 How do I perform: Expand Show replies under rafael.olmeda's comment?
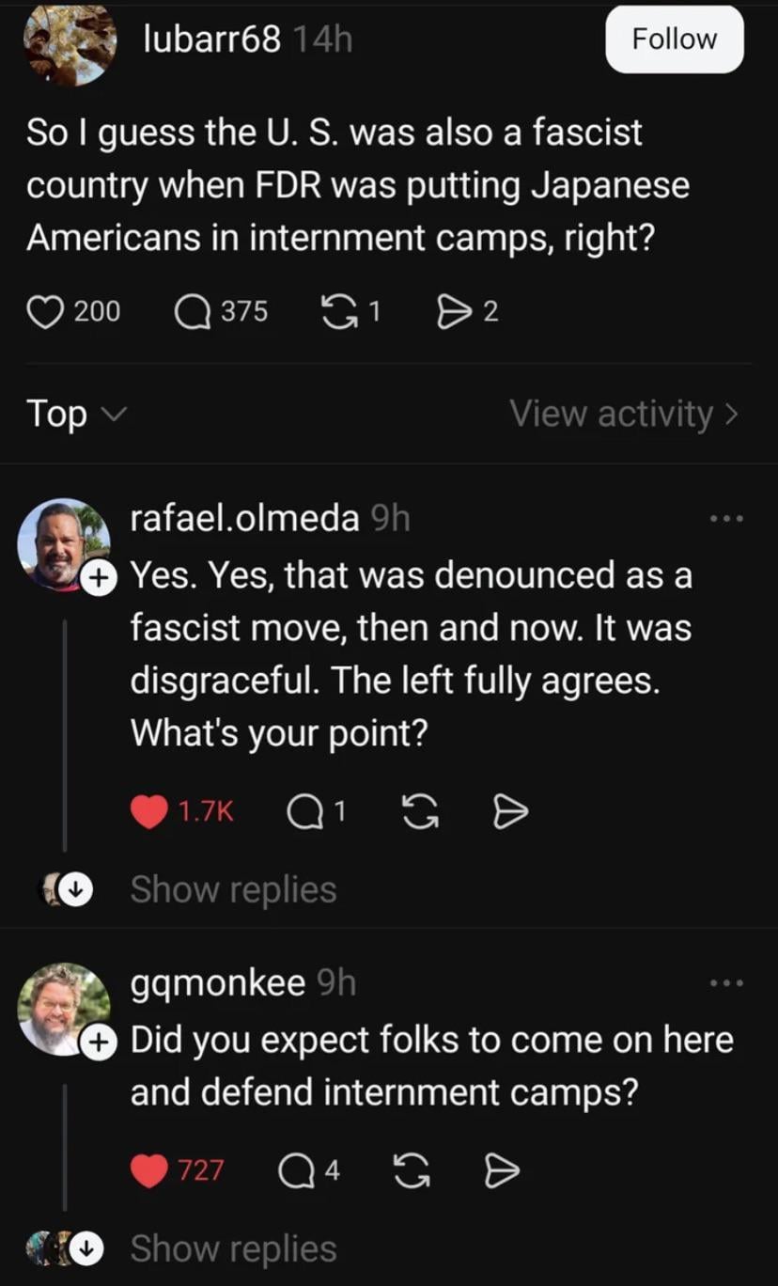(x=233, y=889)
